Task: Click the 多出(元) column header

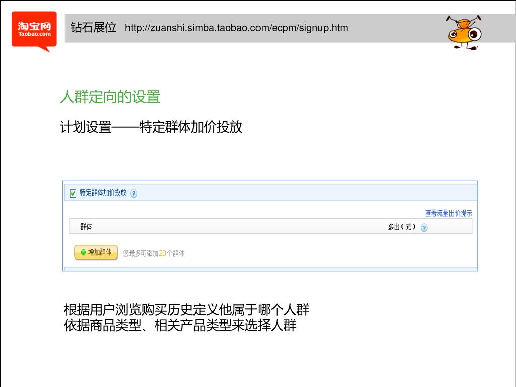Action: click(x=402, y=227)
